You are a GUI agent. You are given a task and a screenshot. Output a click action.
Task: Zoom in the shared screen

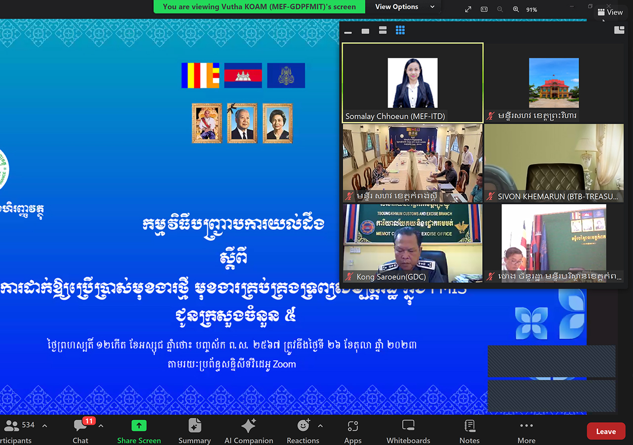(516, 9)
